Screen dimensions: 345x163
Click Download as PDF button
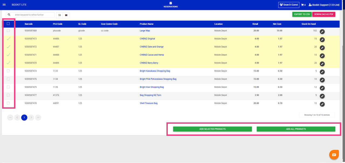click(x=324, y=14)
